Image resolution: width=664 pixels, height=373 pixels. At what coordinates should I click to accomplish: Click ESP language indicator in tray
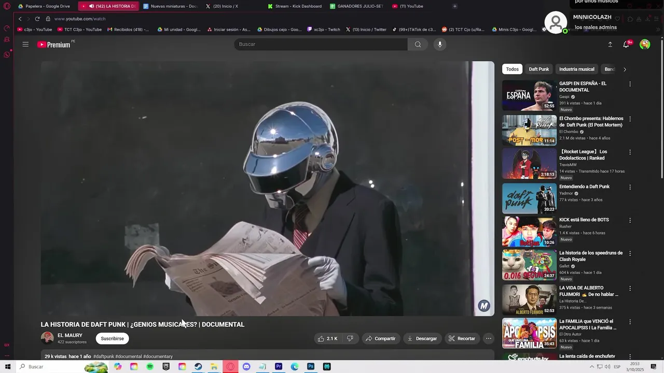pyautogui.click(x=617, y=367)
